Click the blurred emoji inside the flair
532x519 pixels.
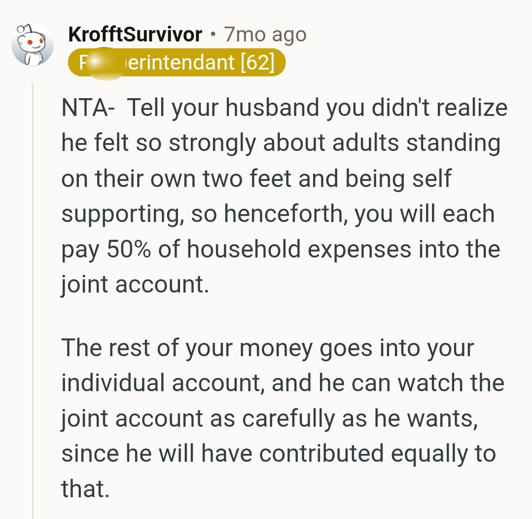105,64
